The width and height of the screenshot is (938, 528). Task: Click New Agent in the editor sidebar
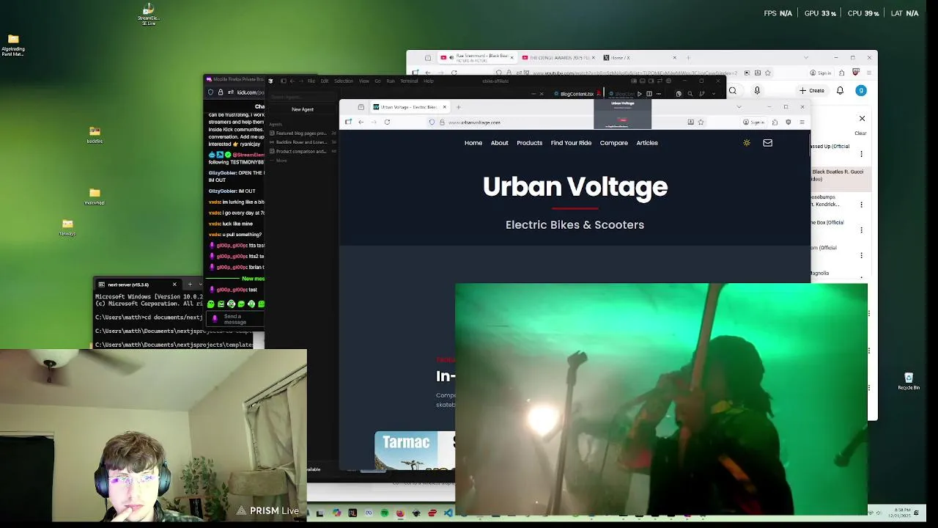[x=303, y=109]
